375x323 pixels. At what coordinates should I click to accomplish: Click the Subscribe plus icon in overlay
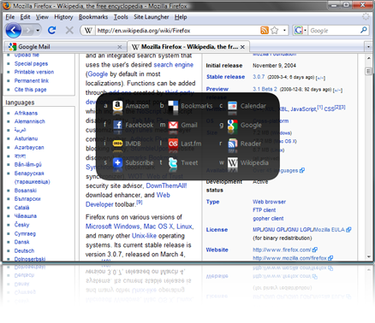click(x=117, y=162)
